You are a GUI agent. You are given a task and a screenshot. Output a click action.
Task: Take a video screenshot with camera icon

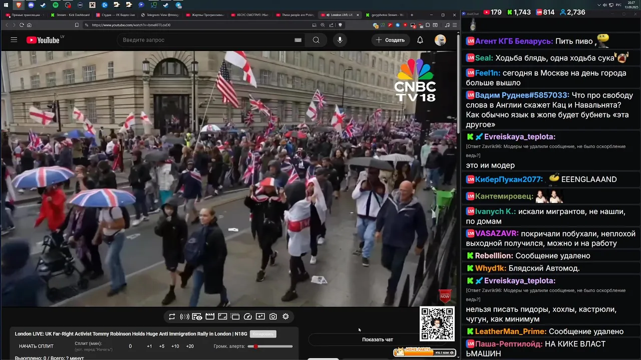coord(273,316)
